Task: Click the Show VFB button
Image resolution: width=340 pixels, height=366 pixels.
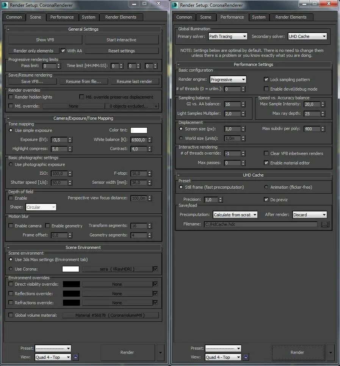Action: [x=45, y=40]
